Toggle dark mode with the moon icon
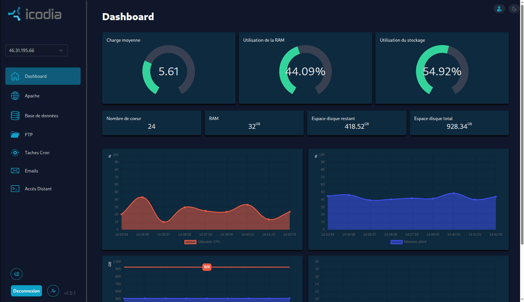Viewport: 524px width, 302px height. pyautogui.click(x=514, y=9)
